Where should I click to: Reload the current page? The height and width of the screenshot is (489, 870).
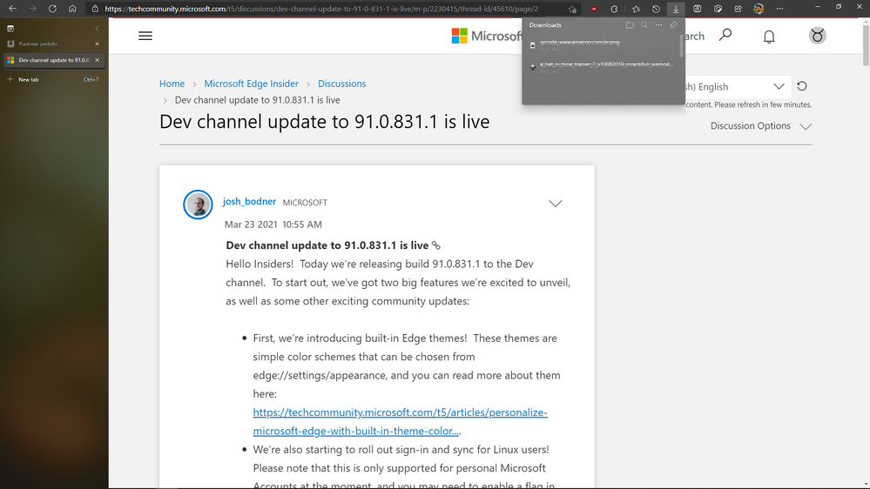tap(52, 9)
